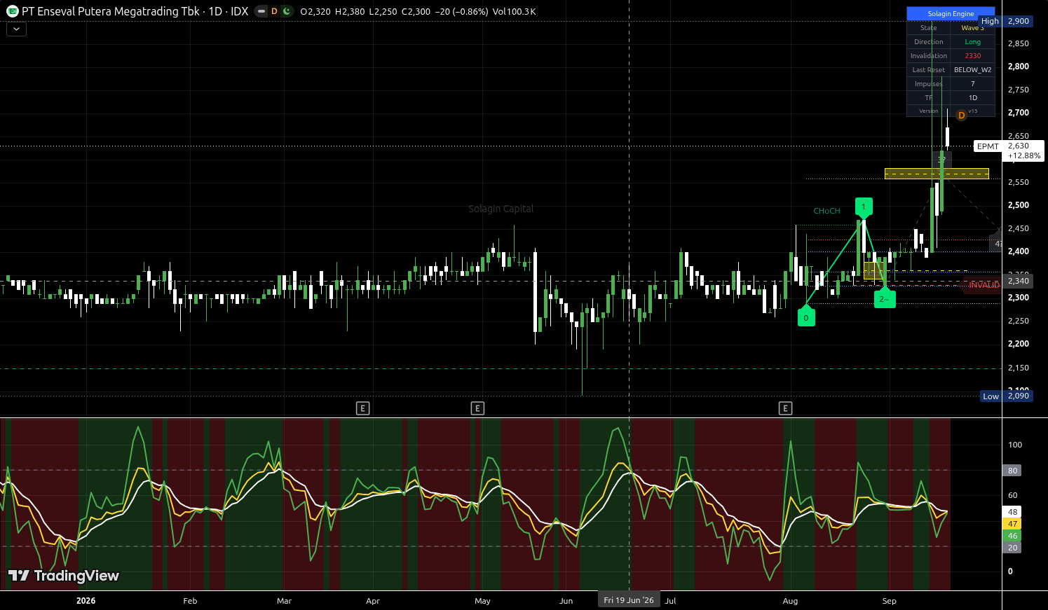Click the grey 20 oversold level label

pos(1012,548)
